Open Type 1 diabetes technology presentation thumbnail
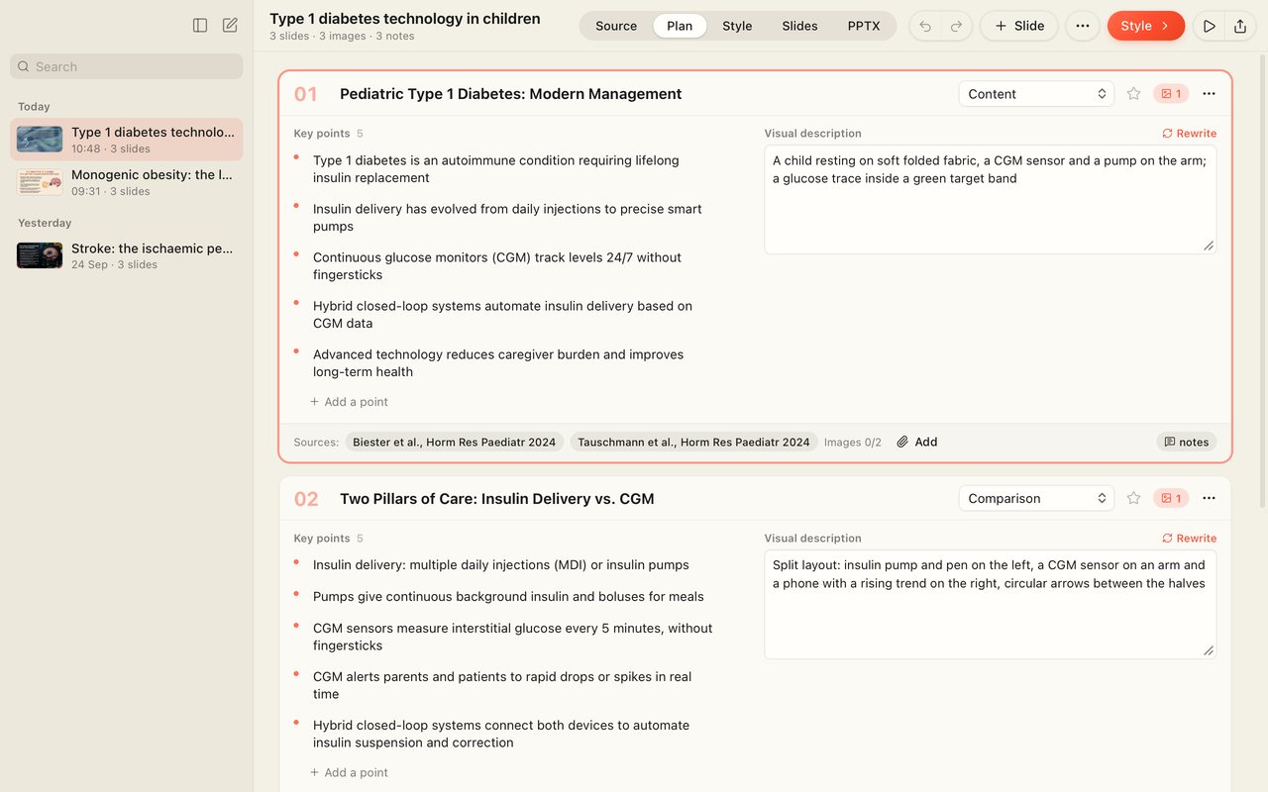This screenshot has width=1268, height=792. coord(40,140)
